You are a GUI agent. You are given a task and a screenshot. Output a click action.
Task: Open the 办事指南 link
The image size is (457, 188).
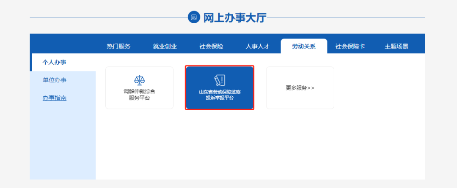pos(55,98)
